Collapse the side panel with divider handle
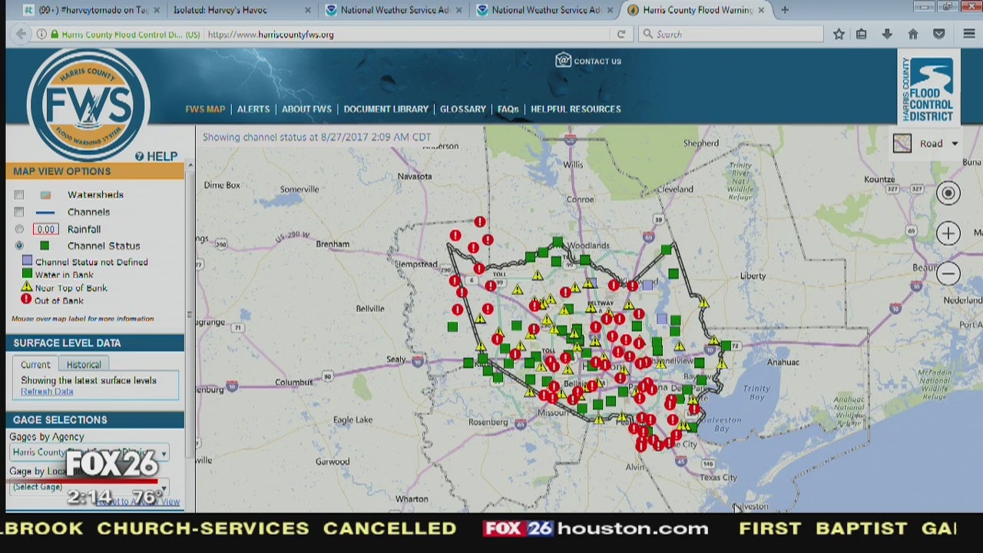Viewport: 983px width, 553px height. tap(190, 315)
